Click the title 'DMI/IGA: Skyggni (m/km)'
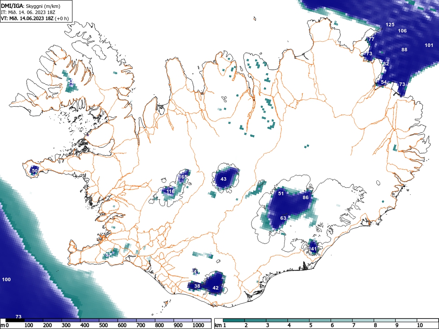The height and width of the screenshot is (329, 439). pyautogui.click(x=31, y=6)
